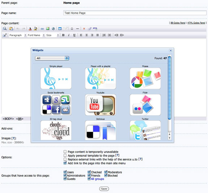Close the Widgets dialog
Image resolution: width=208 pixels, height=193 pixels.
click(x=171, y=51)
